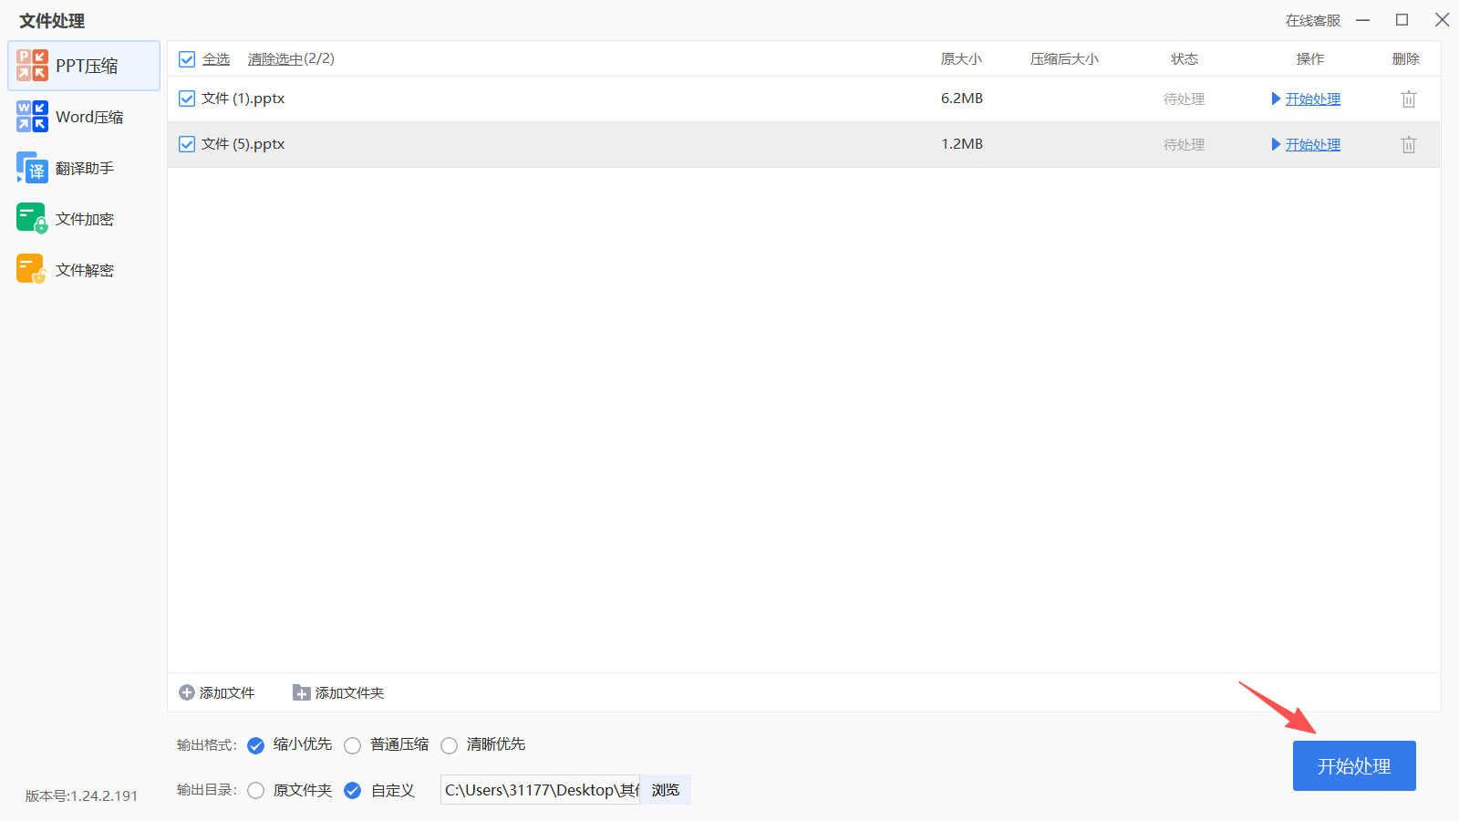Click 待处理 status of 文件 (5).pptx
This screenshot has height=821, width=1459.
pyautogui.click(x=1185, y=144)
